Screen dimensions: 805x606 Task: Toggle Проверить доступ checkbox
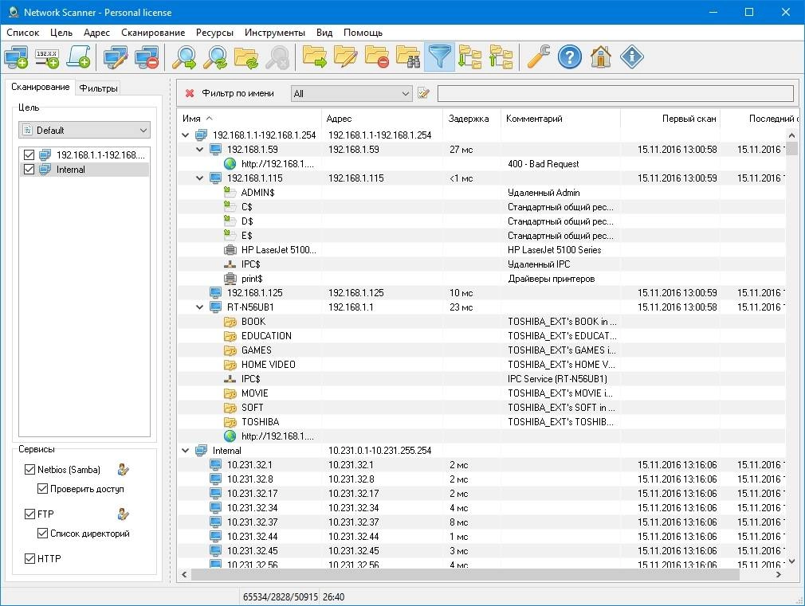click(42, 489)
